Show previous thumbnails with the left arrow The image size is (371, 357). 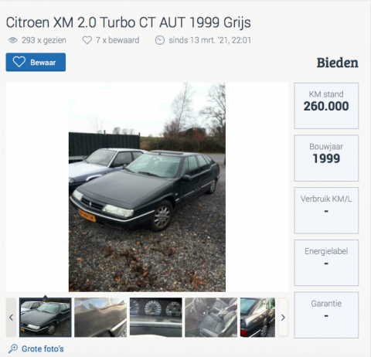(11, 318)
